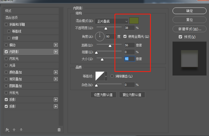The image size is (209, 136).
Task: Move effect down with down arrow icon
Action: 21,130
